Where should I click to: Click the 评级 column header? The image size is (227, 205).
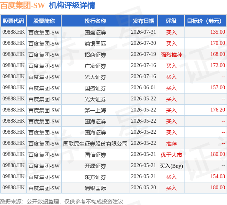[x=171, y=21]
